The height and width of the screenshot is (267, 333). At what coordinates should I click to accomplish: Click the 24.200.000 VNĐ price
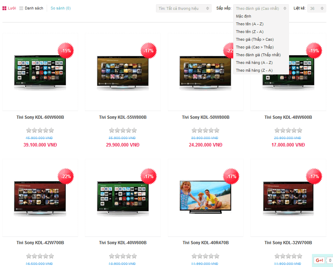tap(205, 145)
